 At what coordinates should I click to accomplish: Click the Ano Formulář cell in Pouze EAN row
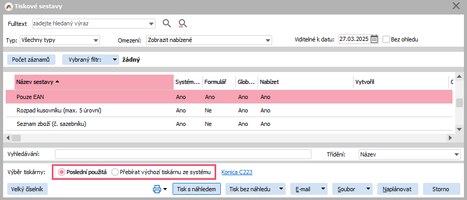(x=210, y=97)
